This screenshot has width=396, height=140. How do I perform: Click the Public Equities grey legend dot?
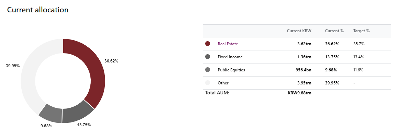(208, 70)
